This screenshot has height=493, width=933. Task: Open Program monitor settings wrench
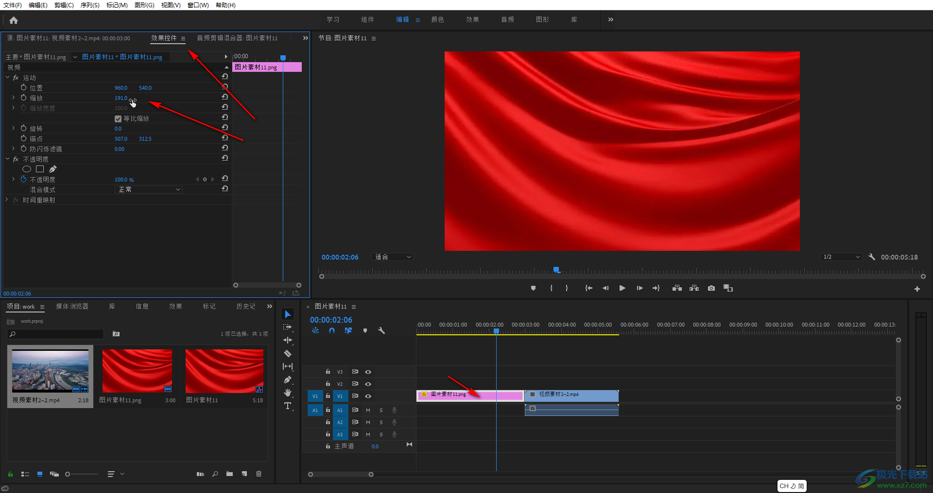click(872, 257)
